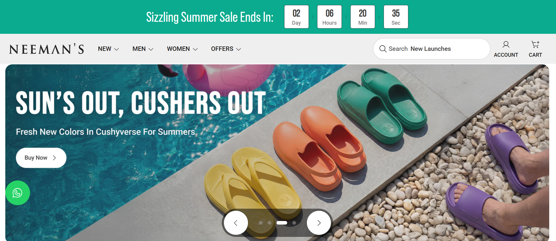Go to previous banner slide arrow

(x=236, y=223)
